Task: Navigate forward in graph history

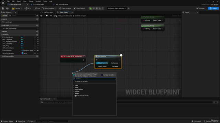Action: 51,16
